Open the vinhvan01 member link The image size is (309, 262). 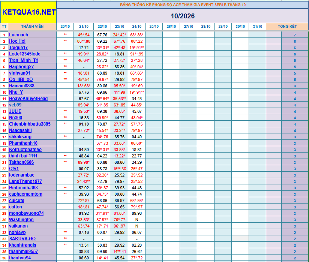(19, 73)
